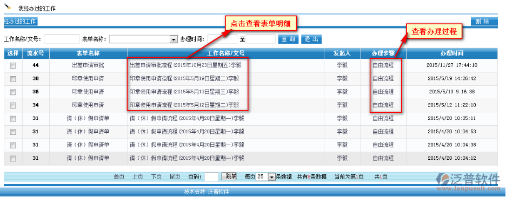Tick the checkbox for record 44
The width and height of the screenshot is (506, 197).
tap(13, 66)
